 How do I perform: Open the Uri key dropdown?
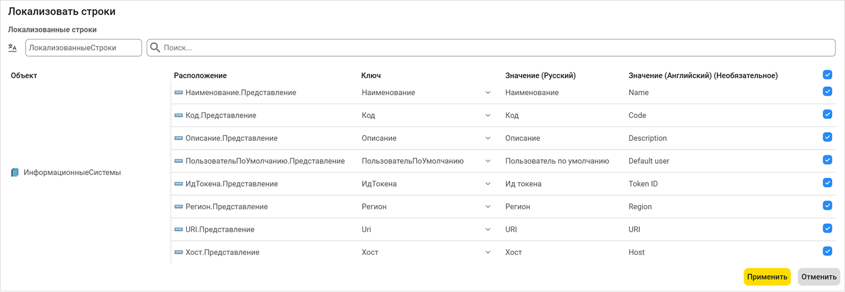point(487,229)
